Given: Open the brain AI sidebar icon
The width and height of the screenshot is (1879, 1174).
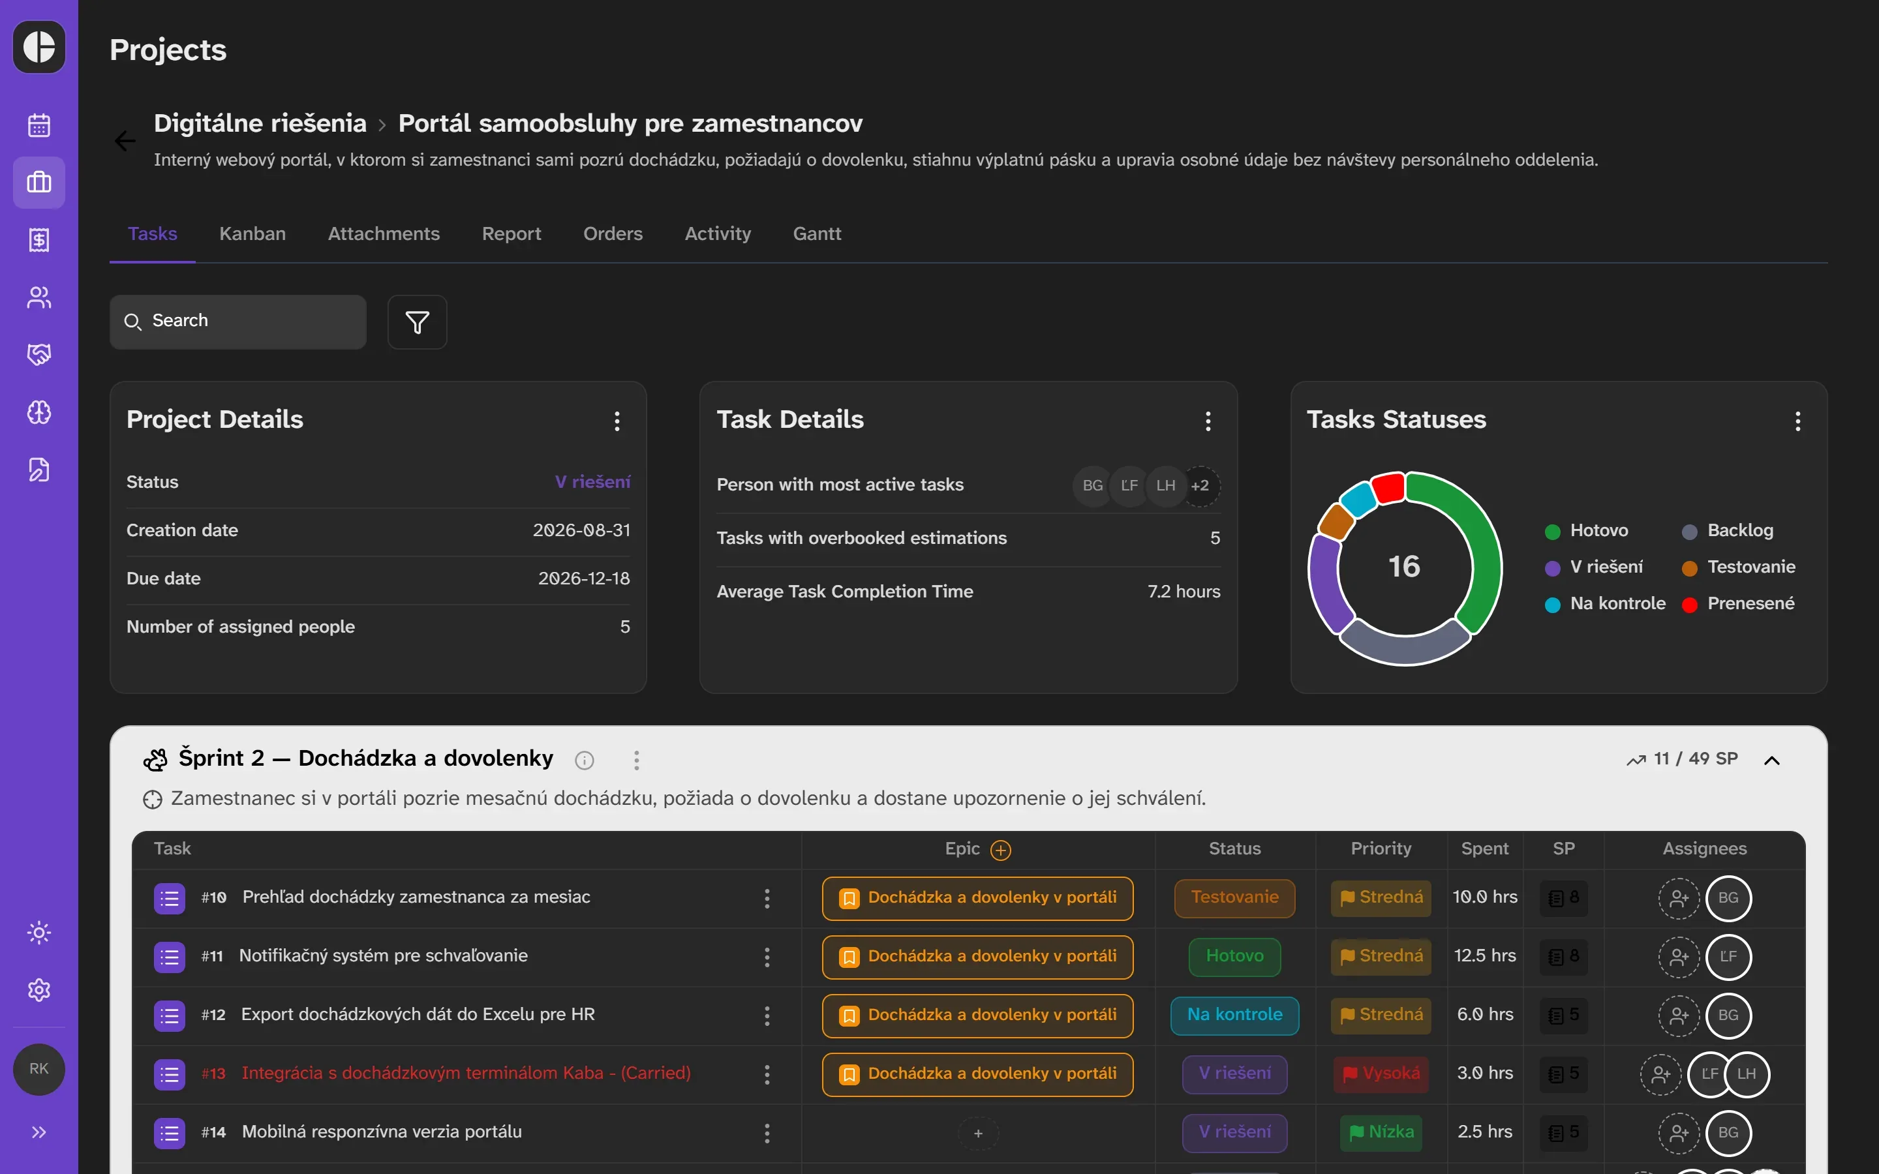Looking at the screenshot, I should click(x=39, y=412).
